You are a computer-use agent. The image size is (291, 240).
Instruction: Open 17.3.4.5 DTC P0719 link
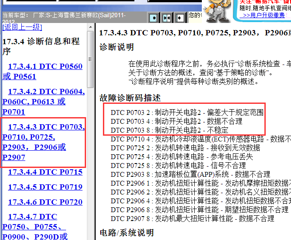pyautogui.click(x=45, y=187)
